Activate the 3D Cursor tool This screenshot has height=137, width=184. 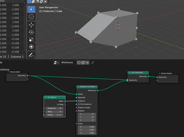pos(31,17)
